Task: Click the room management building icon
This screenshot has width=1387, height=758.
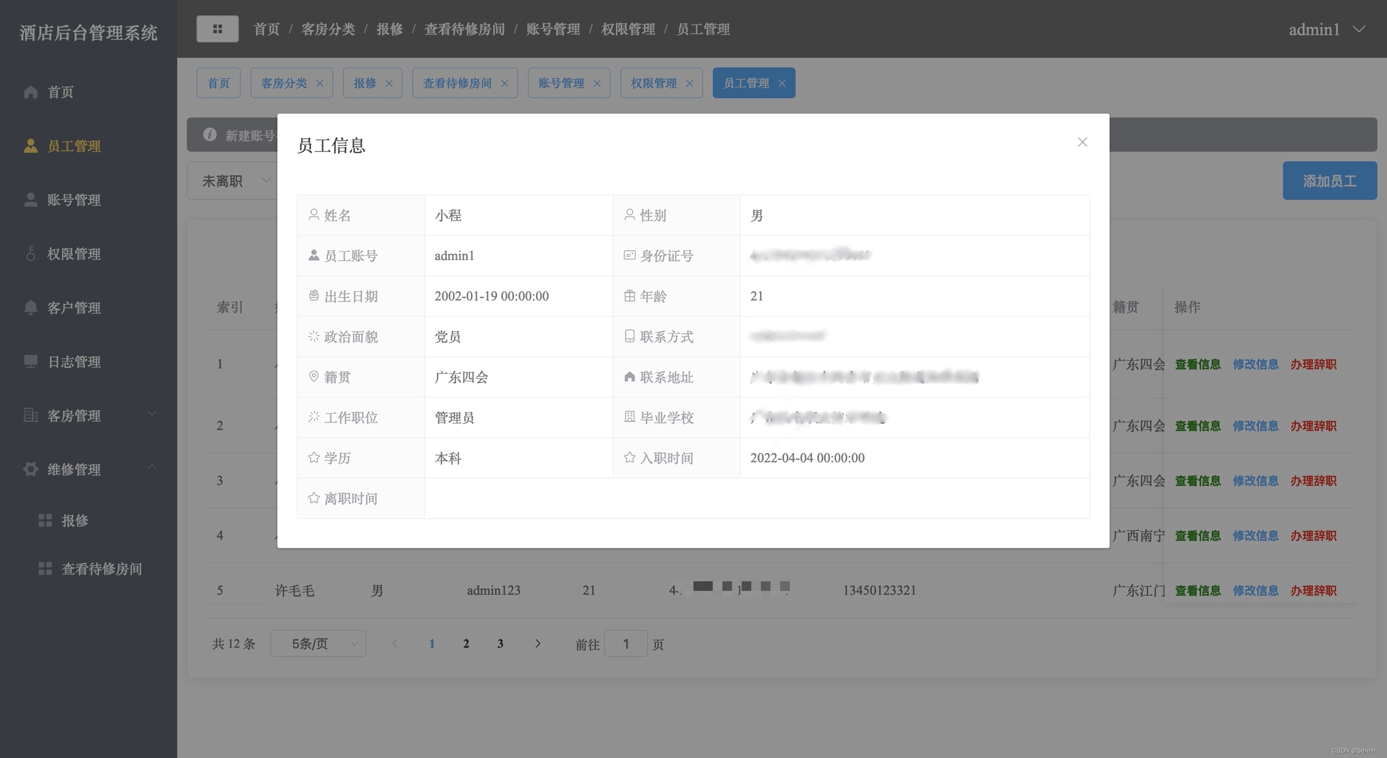Action: (31, 415)
